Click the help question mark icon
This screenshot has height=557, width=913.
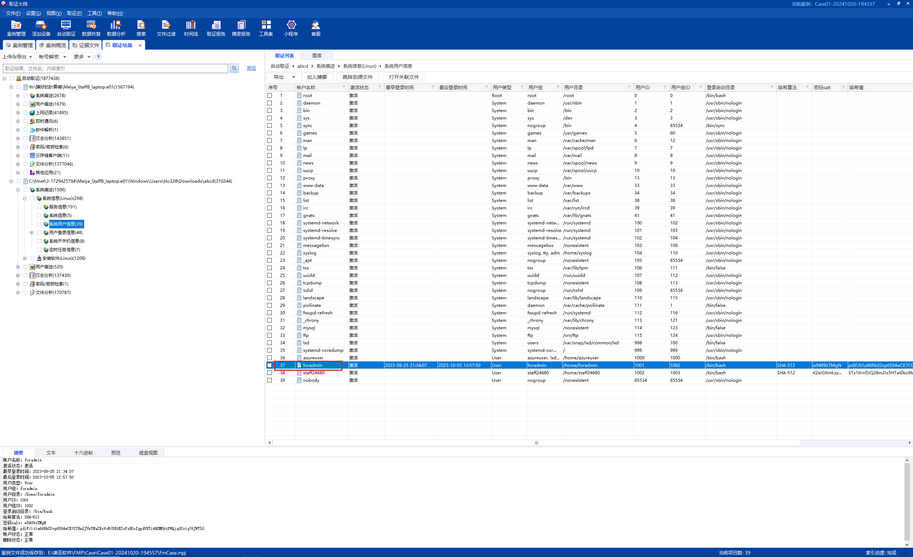click(98, 57)
